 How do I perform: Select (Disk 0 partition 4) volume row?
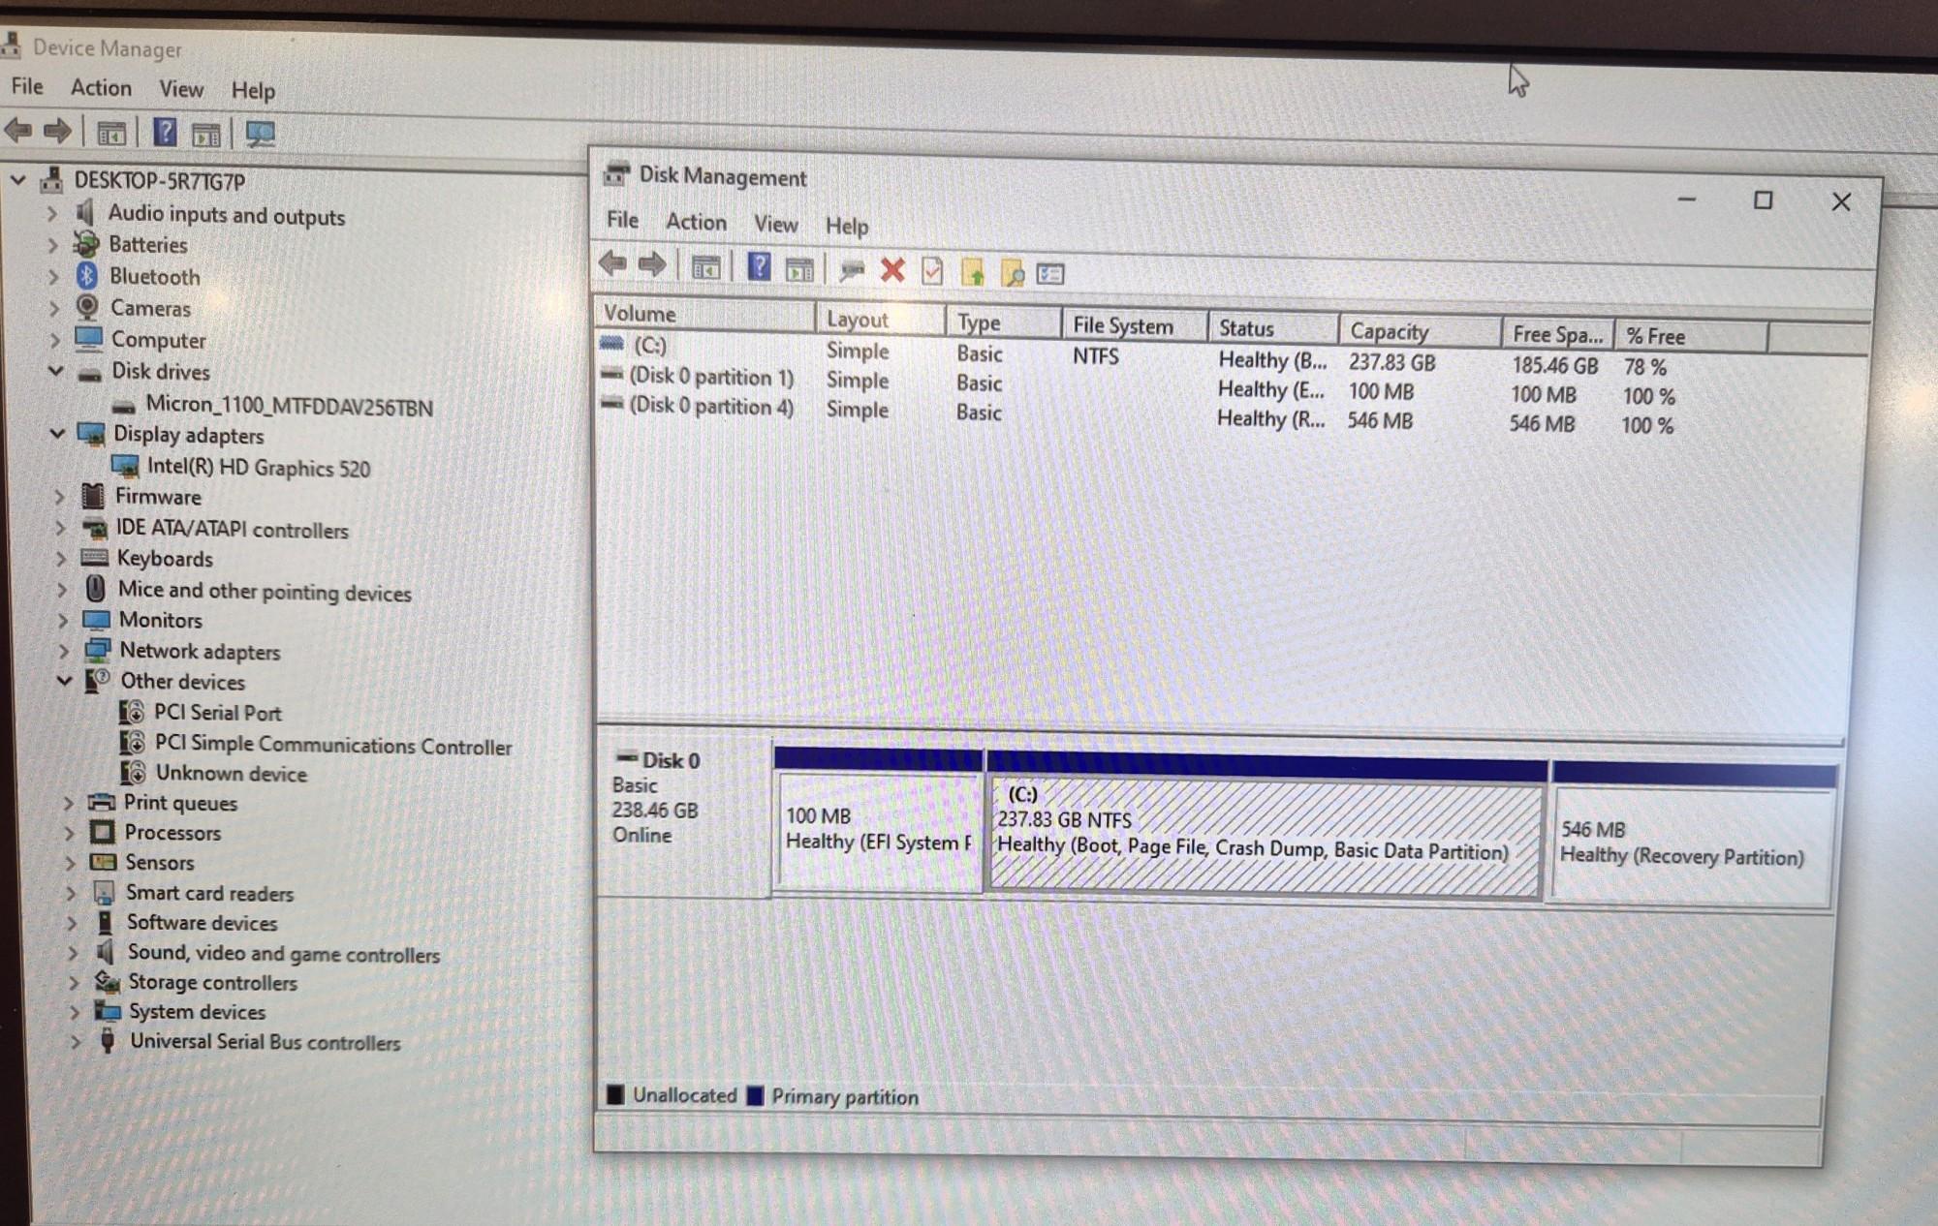[1138, 414]
